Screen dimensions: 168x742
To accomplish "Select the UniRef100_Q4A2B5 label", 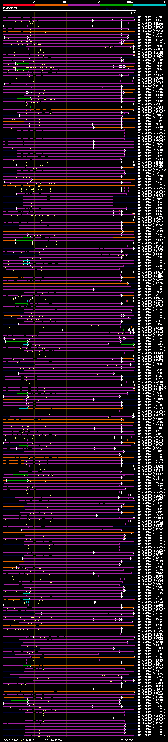I will [x=151, y=214].
